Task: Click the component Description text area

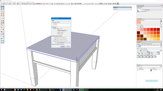Action: tap(64, 25)
